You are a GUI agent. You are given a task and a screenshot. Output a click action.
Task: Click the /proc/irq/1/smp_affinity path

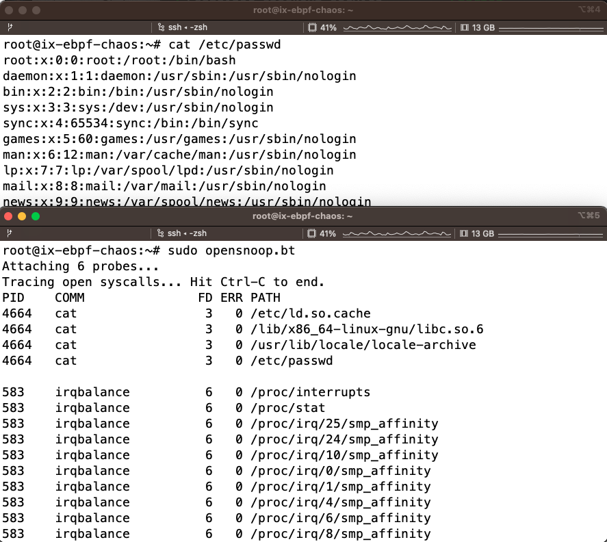(x=341, y=487)
